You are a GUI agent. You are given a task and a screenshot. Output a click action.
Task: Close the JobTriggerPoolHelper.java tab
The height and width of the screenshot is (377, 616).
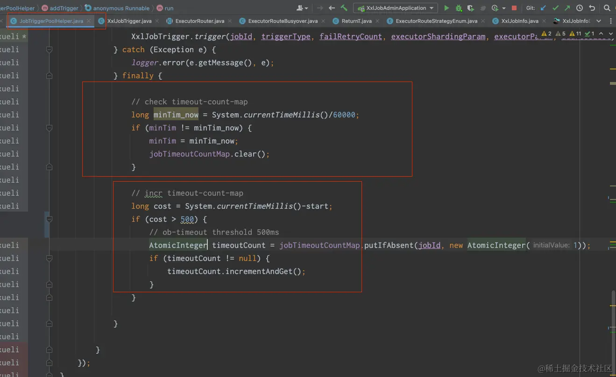tap(89, 21)
